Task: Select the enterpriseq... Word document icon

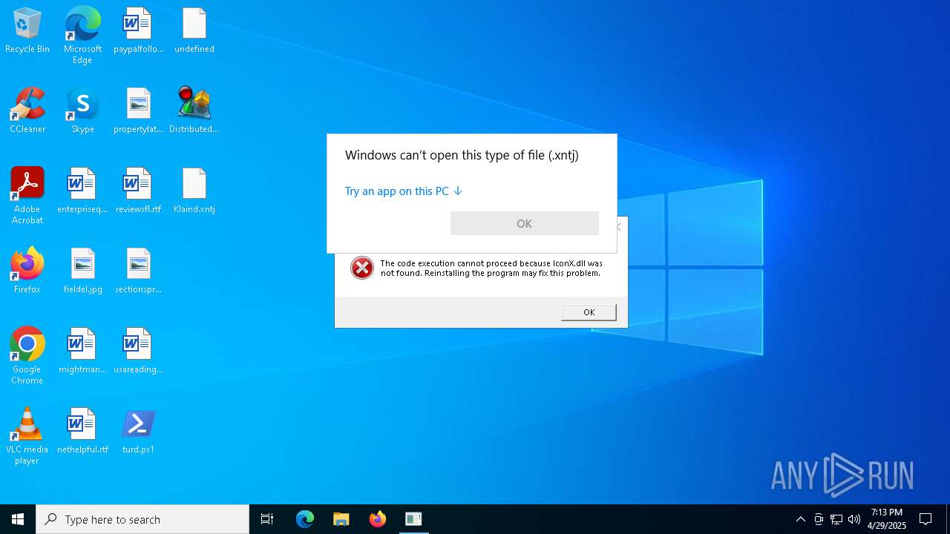Action: tap(82, 191)
